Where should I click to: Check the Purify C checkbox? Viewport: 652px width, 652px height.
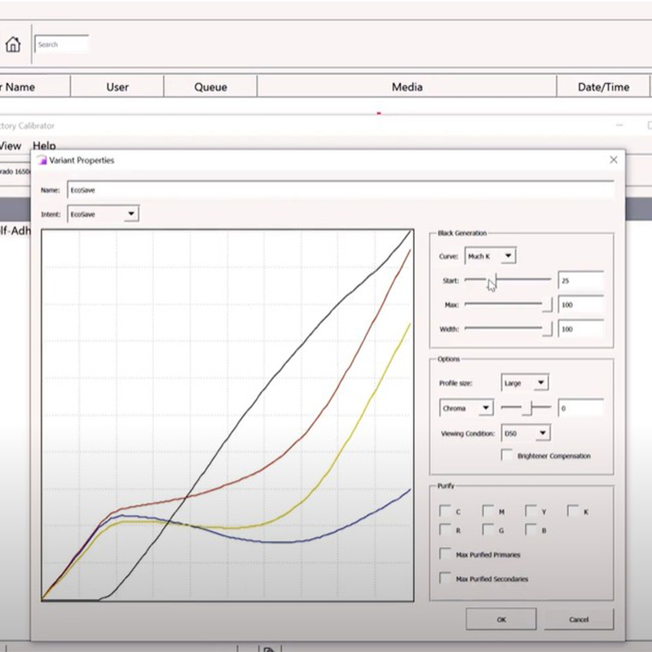445,511
